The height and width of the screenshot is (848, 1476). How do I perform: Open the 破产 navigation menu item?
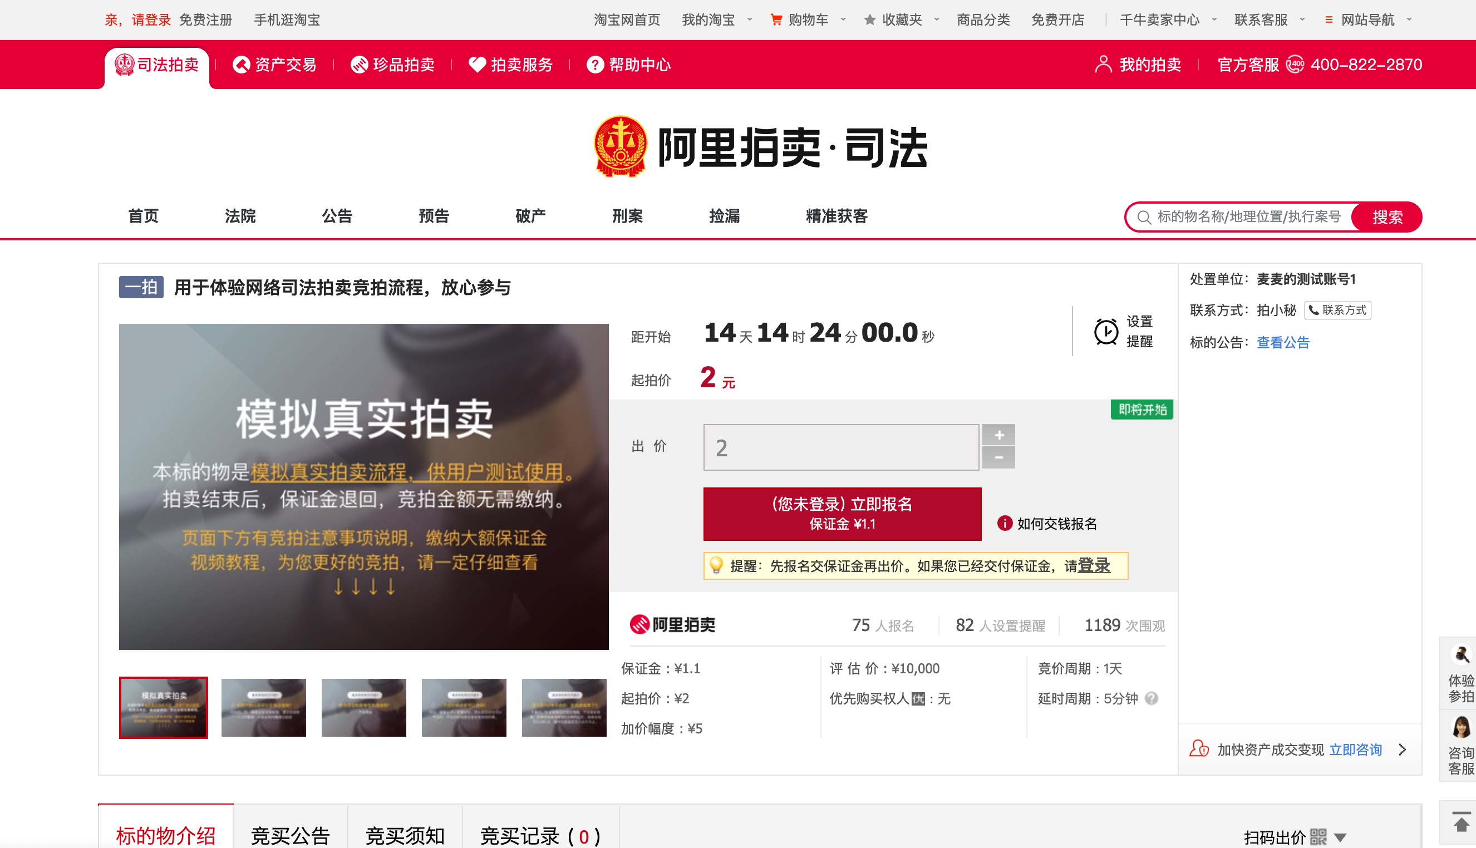[x=530, y=216]
